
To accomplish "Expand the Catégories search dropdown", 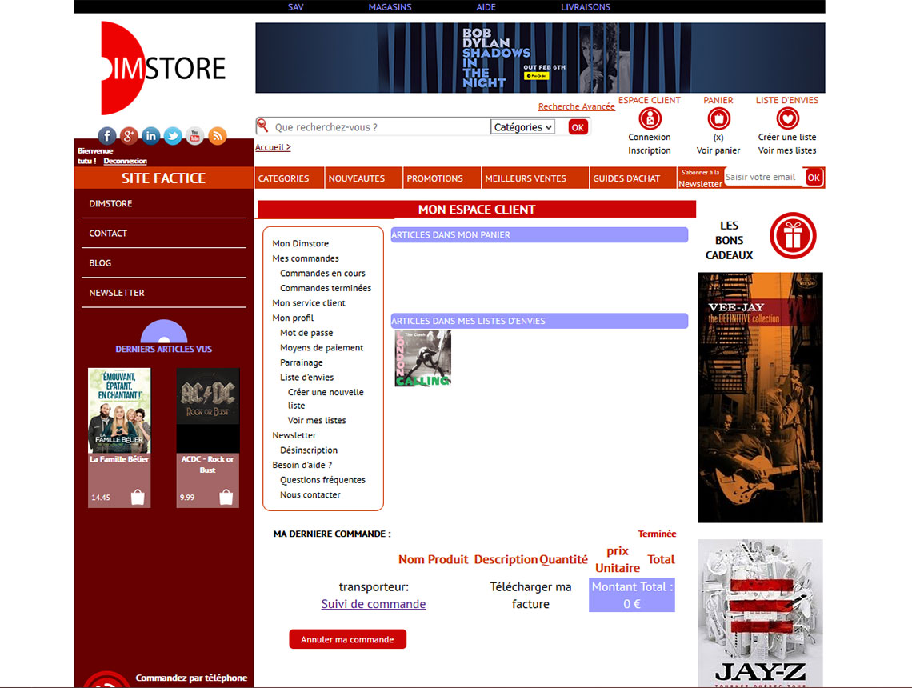I will 522,127.
